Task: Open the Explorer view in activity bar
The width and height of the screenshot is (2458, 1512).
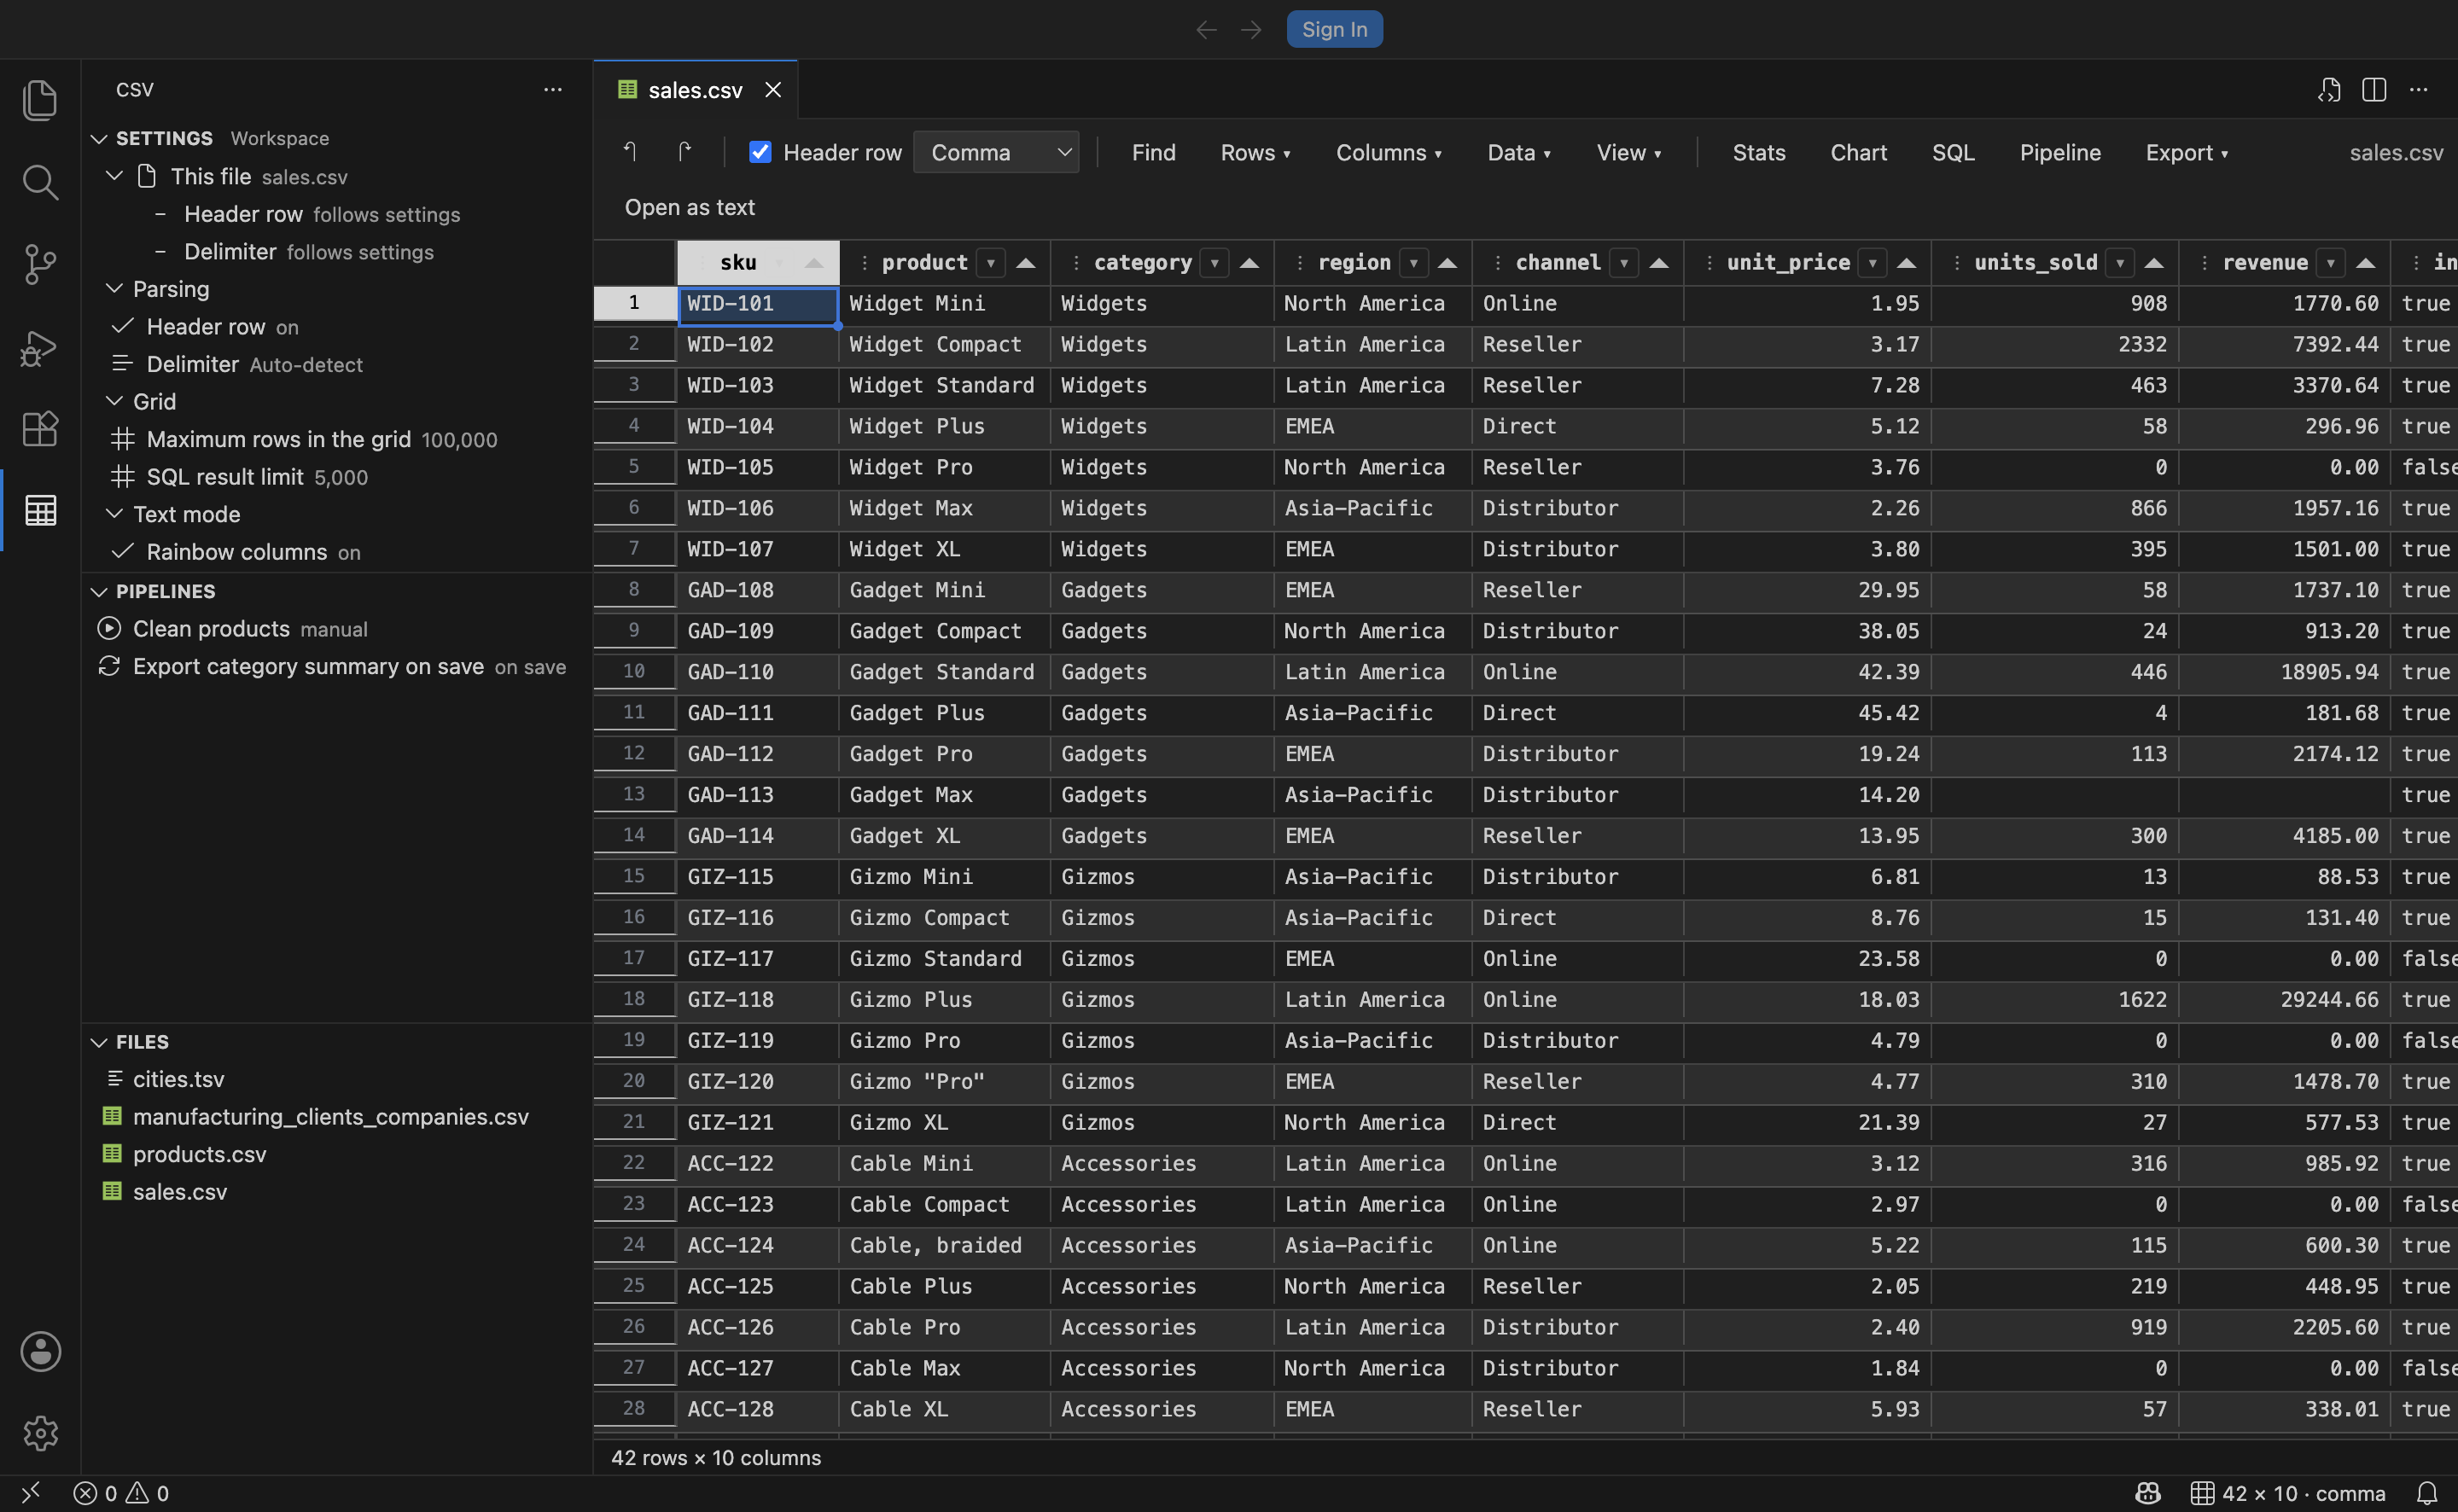Action: 40,100
